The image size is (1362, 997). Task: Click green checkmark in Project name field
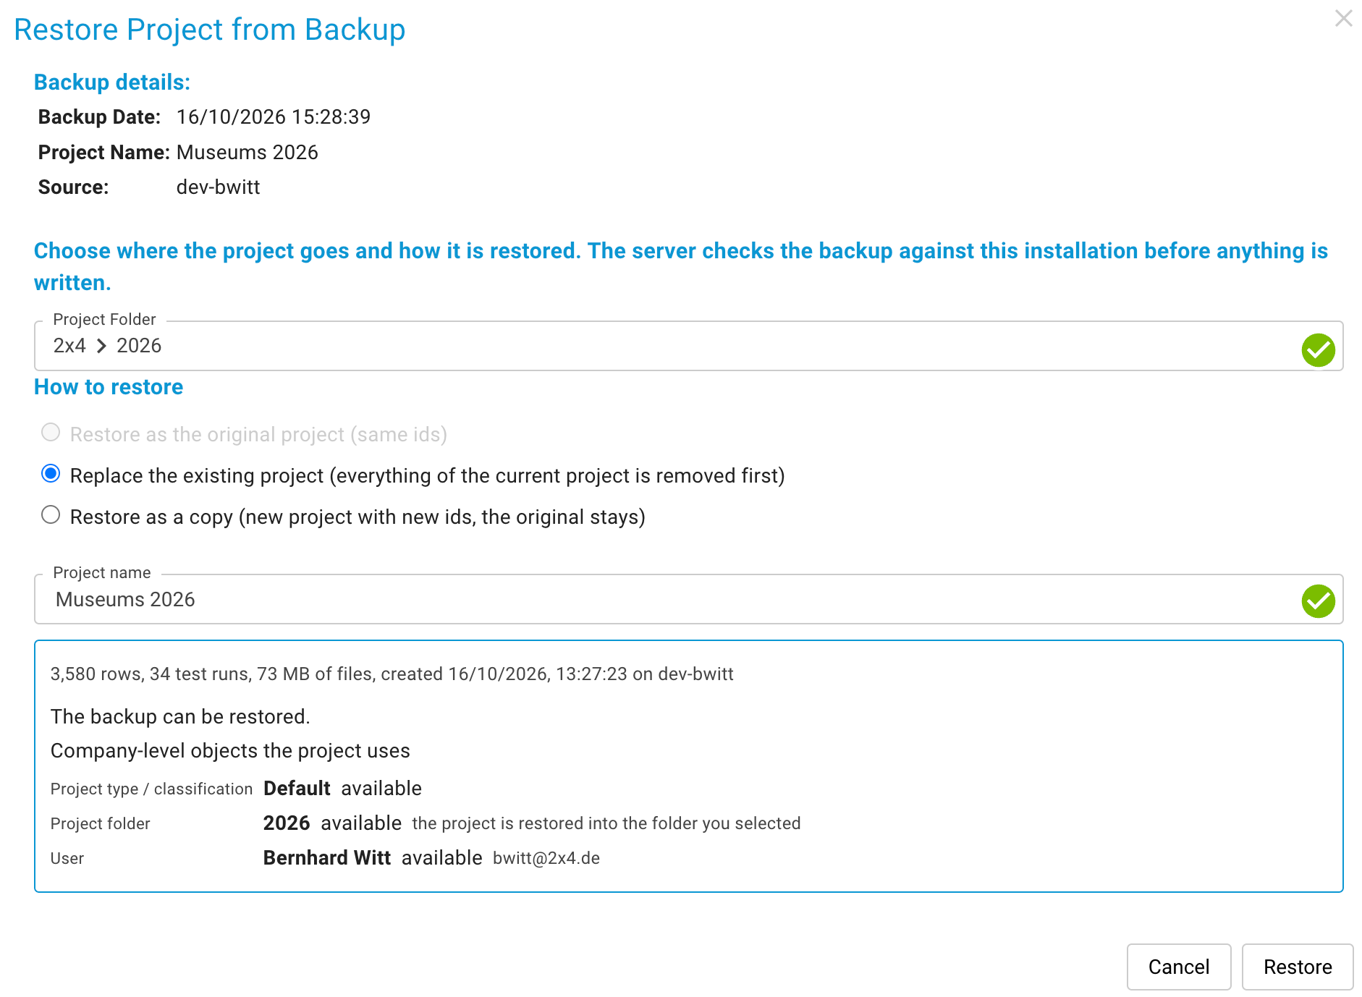pyautogui.click(x=1318, y=601)
